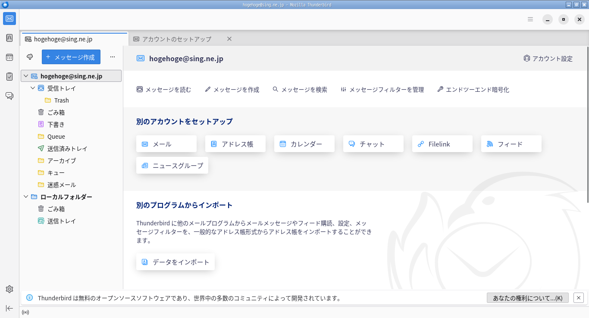Viewport: 589px width, 318px height.
Task: Click the 送信トレイ outbox icon
Action: (x=41, y=221)
